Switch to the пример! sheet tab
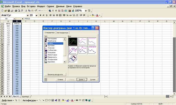This screenshot has width=176, height=105. 26,96
